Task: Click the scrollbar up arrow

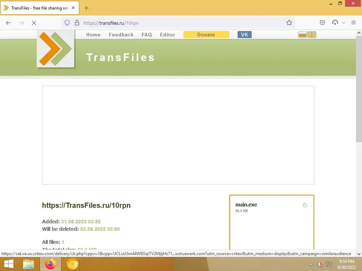Action: (359, 33)
